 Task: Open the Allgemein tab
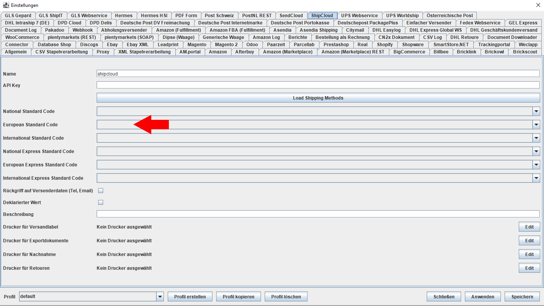[x=16, y=52]
